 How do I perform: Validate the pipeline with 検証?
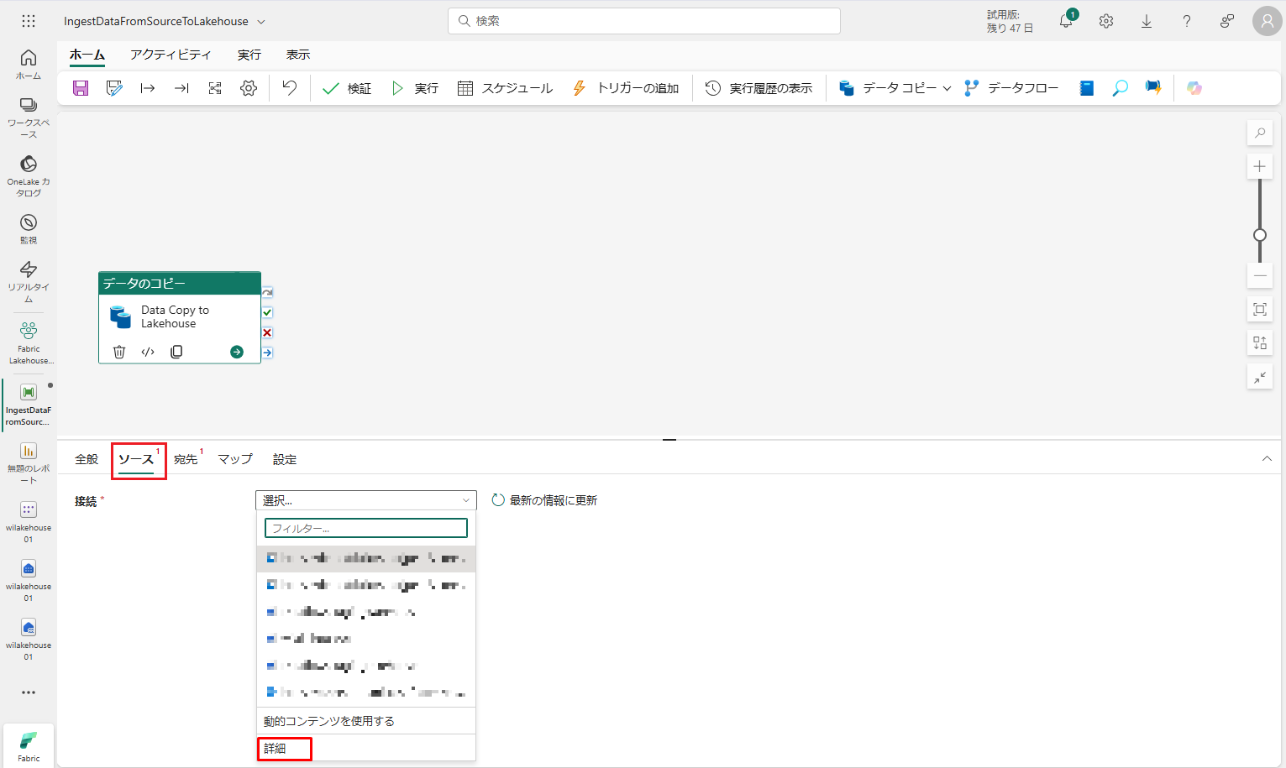(x=347, y=88)
